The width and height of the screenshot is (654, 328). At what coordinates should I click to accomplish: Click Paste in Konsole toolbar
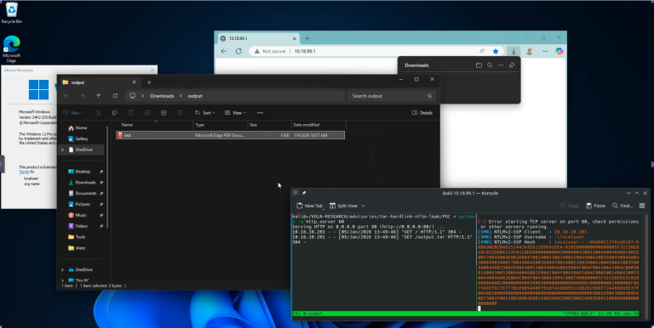pos(595,206)
